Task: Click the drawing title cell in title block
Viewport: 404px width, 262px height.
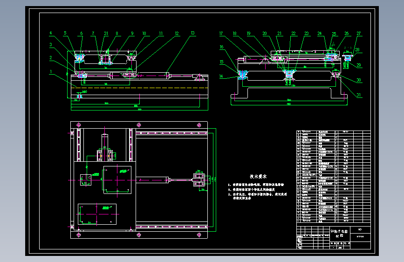Action: point(339,234)
